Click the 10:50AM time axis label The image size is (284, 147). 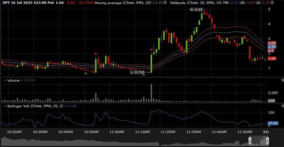[x=91, y=132]
